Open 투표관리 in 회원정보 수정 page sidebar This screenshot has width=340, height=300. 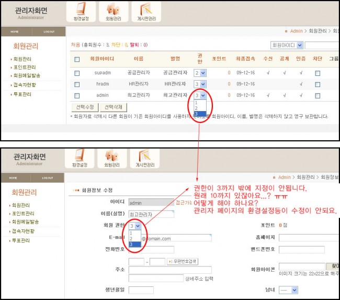pyautogui.click(x=21, y=240)
